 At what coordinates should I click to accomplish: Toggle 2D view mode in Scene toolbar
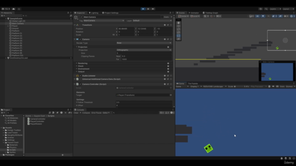(258, 16)
